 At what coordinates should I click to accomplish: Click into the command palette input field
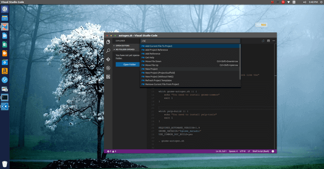click(190, 41)
